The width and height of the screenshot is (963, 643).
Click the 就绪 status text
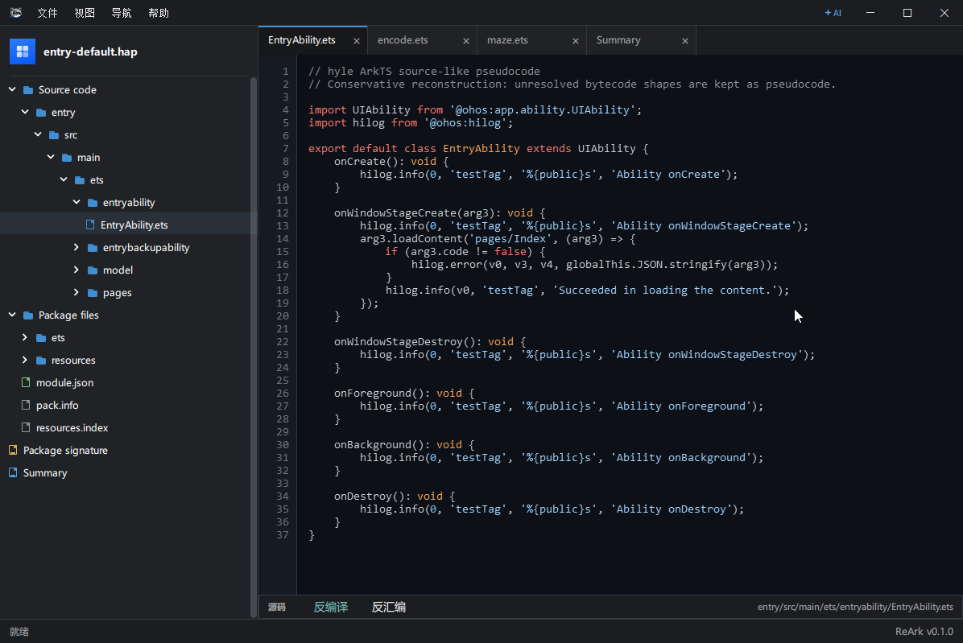point(19,632)
